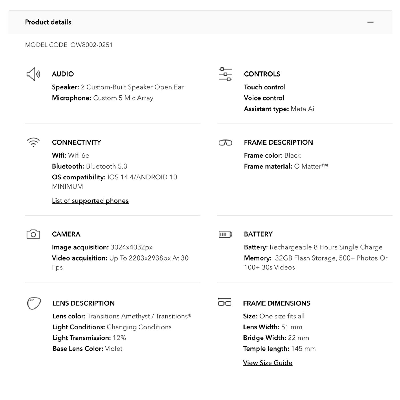Viewport: 400px width, 400px height.
Task: Click the Audio speaker icon
Action: coord(33,74)
